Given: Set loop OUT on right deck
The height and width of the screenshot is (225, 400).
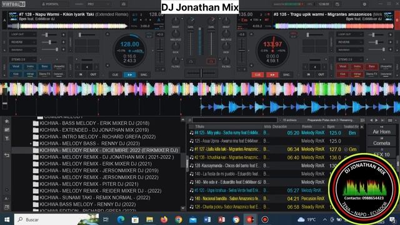Looking at the screenshot, I should pyautogui.click(x=321, y=74).
